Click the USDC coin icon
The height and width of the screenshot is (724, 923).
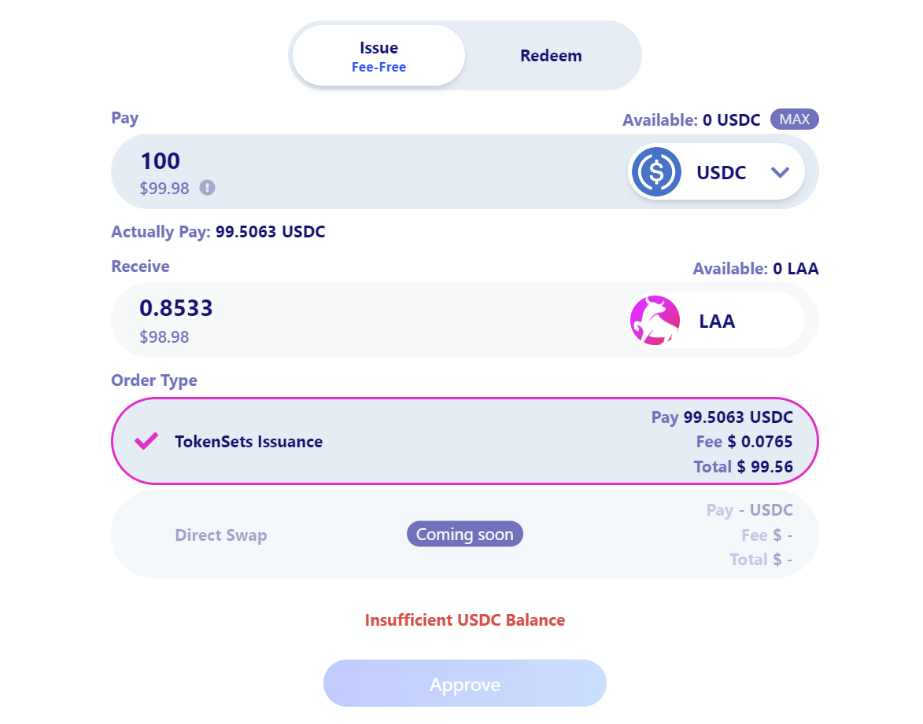tap(656, 171)
